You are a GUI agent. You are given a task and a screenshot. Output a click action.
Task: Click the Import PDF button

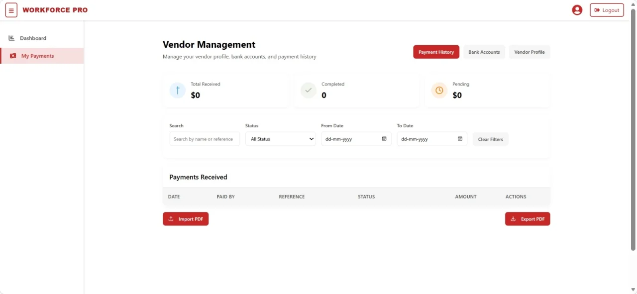186,219
